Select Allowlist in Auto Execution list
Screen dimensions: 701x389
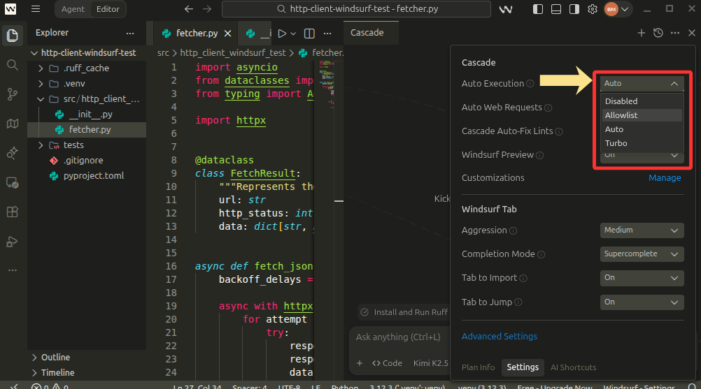click(x=642, y=115)
